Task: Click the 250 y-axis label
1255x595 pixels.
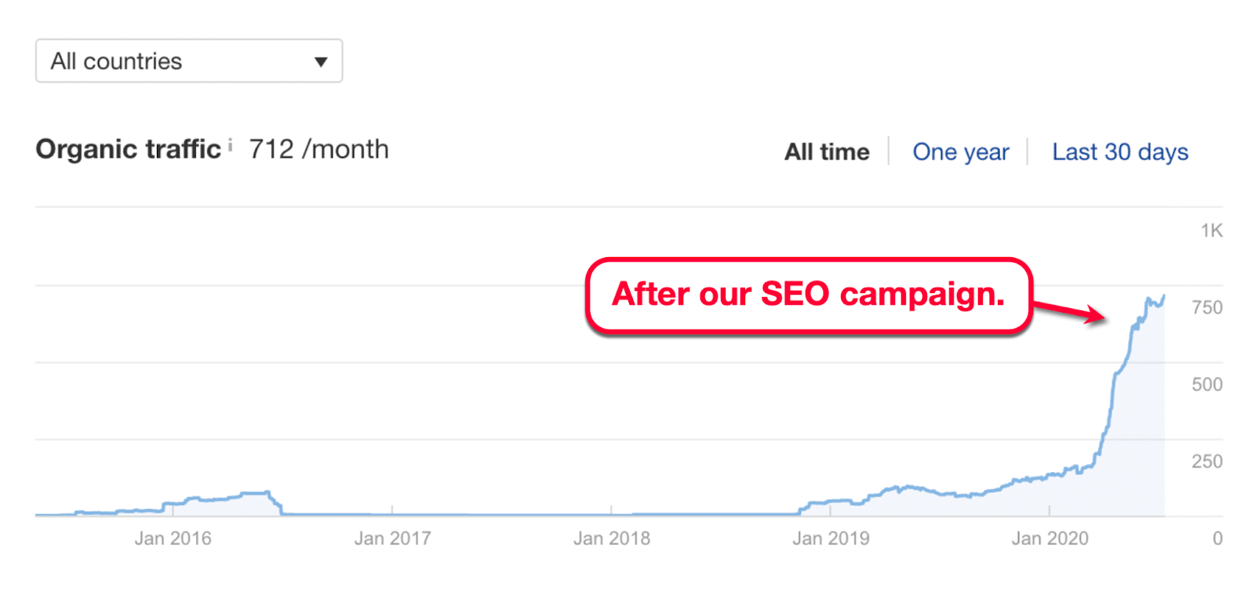Action: point(1206,461)
